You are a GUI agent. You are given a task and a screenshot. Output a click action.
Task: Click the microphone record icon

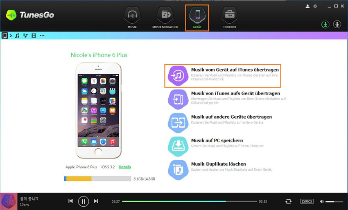click(337, 24)
